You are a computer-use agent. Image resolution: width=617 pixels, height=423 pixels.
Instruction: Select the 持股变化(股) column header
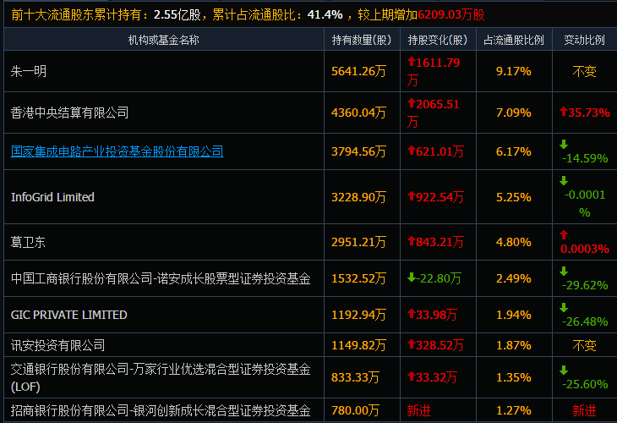[x=438, y=40]
